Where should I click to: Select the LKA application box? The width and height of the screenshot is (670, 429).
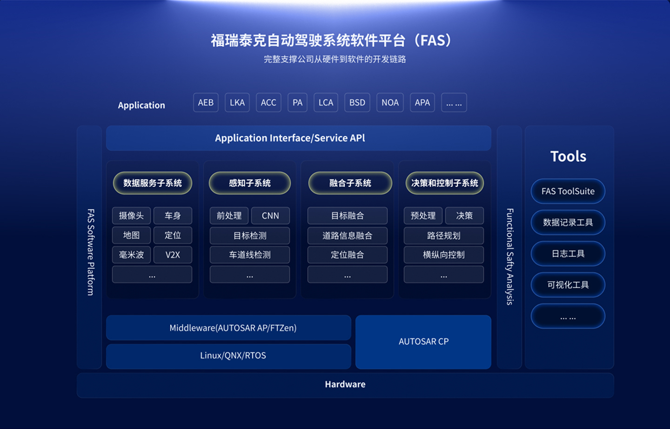[237, 102]
